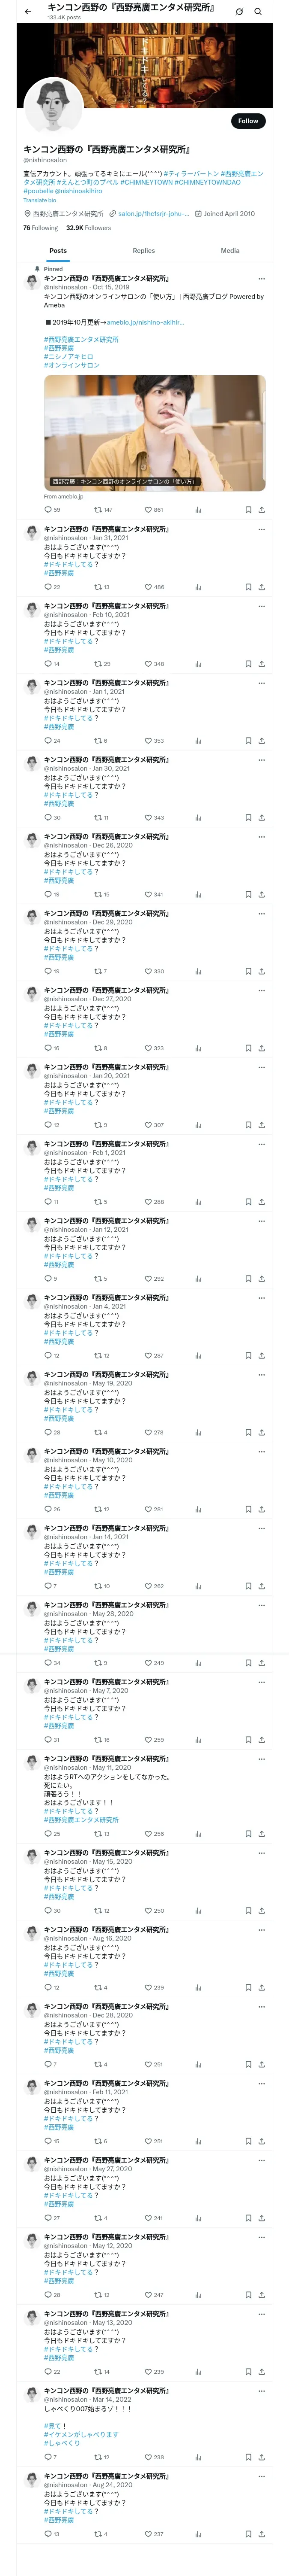The height and width of the screenshot is (2576, 289).
Task: Open the pinned post's ameblo preview image
Action: [155, 432]
